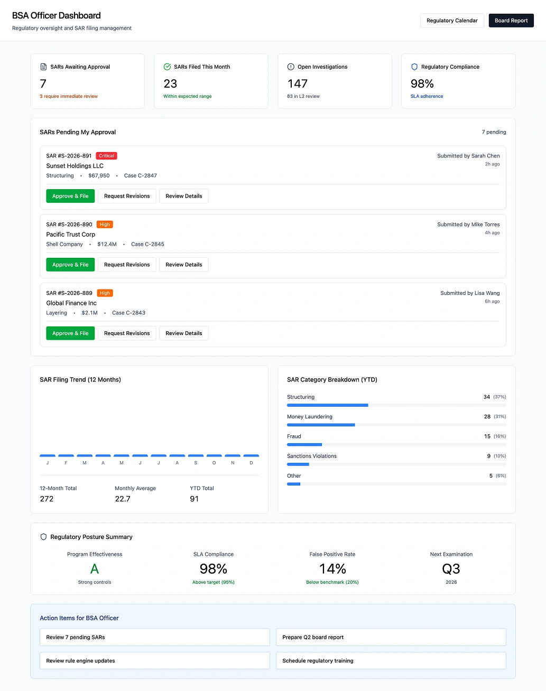Generate the Board Report
This screenshot has height=691, width=546.
(x=511, y=20)
